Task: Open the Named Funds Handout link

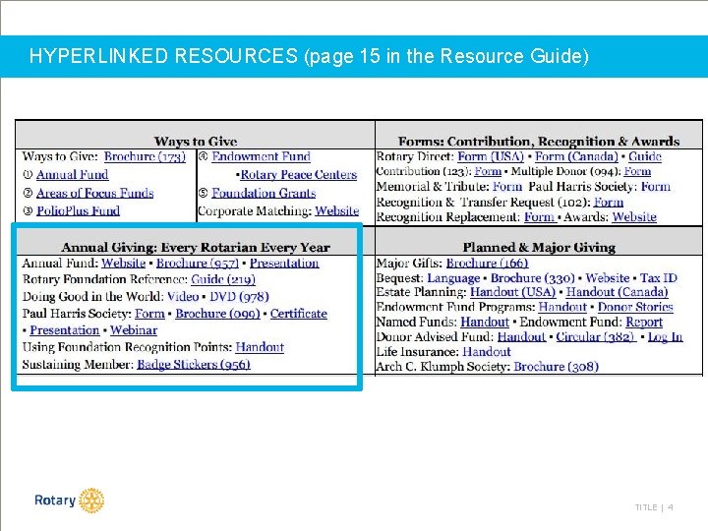Action: [x=485, y=323]
